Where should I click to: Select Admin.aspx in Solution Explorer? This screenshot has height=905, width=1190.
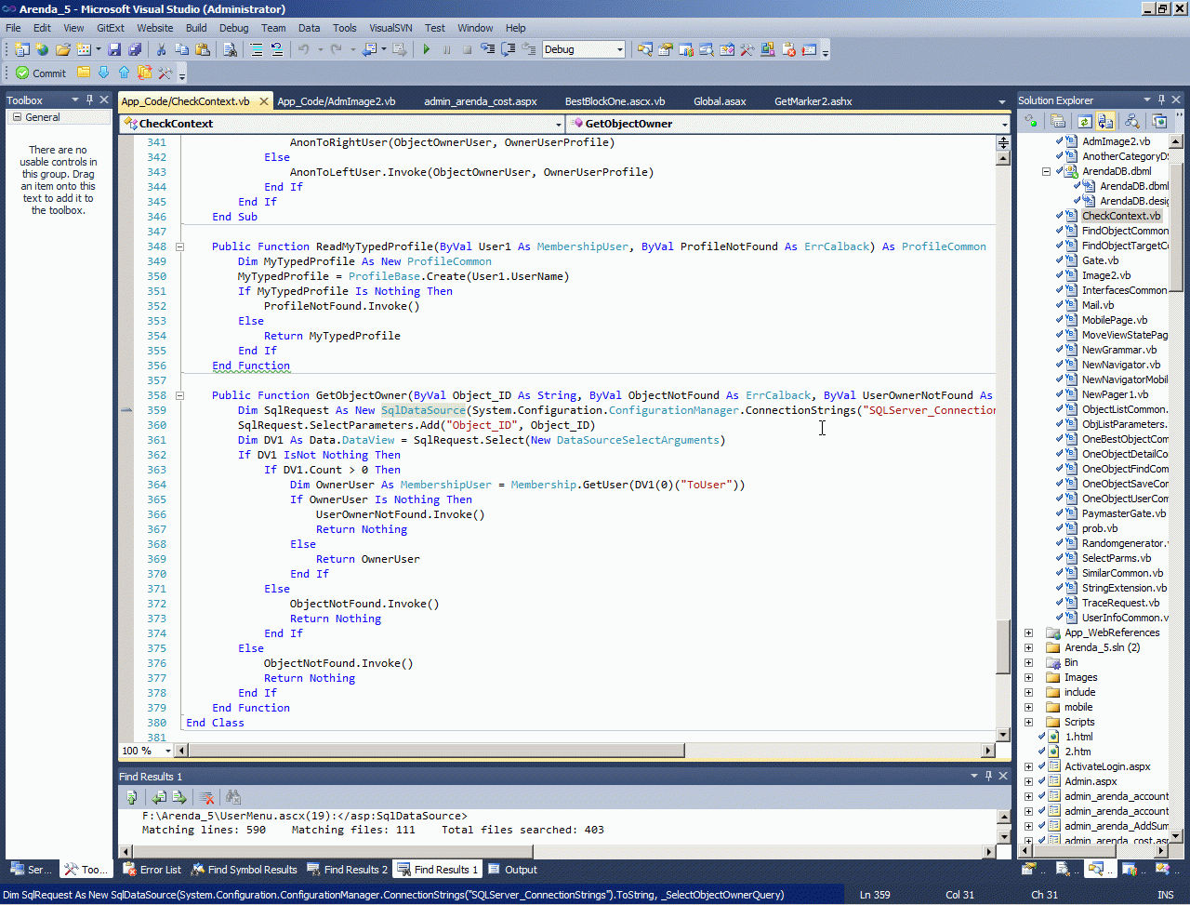point(1091,781)
